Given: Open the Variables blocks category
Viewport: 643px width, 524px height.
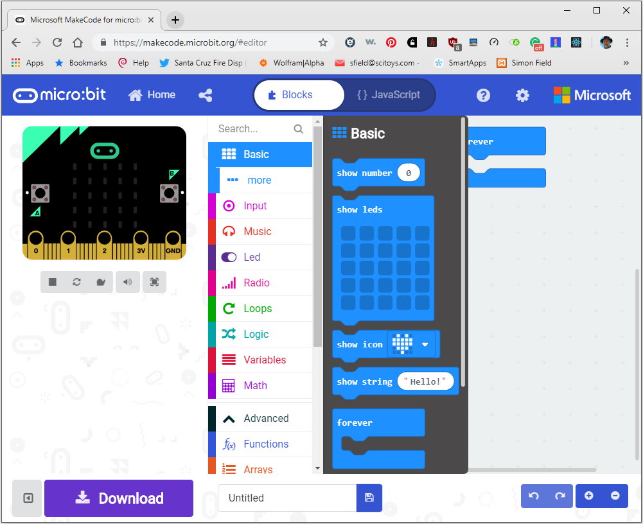Looking at the screenshot, I should tap(260, 360).
